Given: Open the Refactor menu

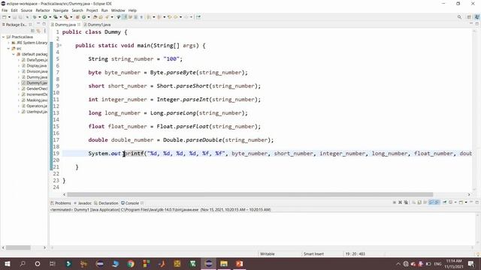Looking at the screenshot, I should click(43, 10).
